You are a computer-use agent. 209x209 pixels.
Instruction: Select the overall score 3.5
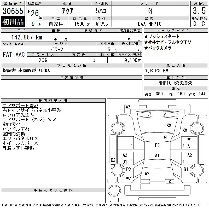(x=199, y=11)
